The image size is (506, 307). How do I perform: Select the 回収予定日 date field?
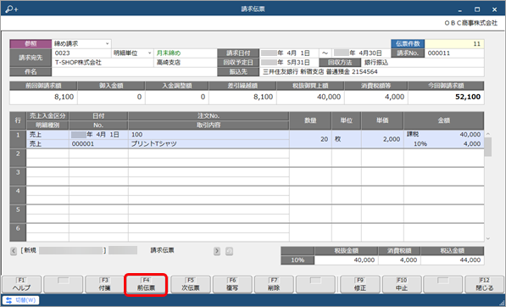289,62
